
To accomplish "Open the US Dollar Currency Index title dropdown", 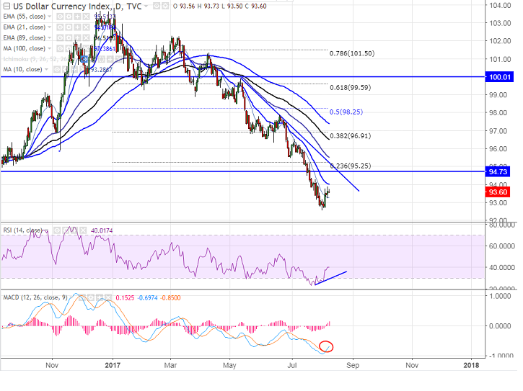I will pyautogui.click(x=146, y=6).
